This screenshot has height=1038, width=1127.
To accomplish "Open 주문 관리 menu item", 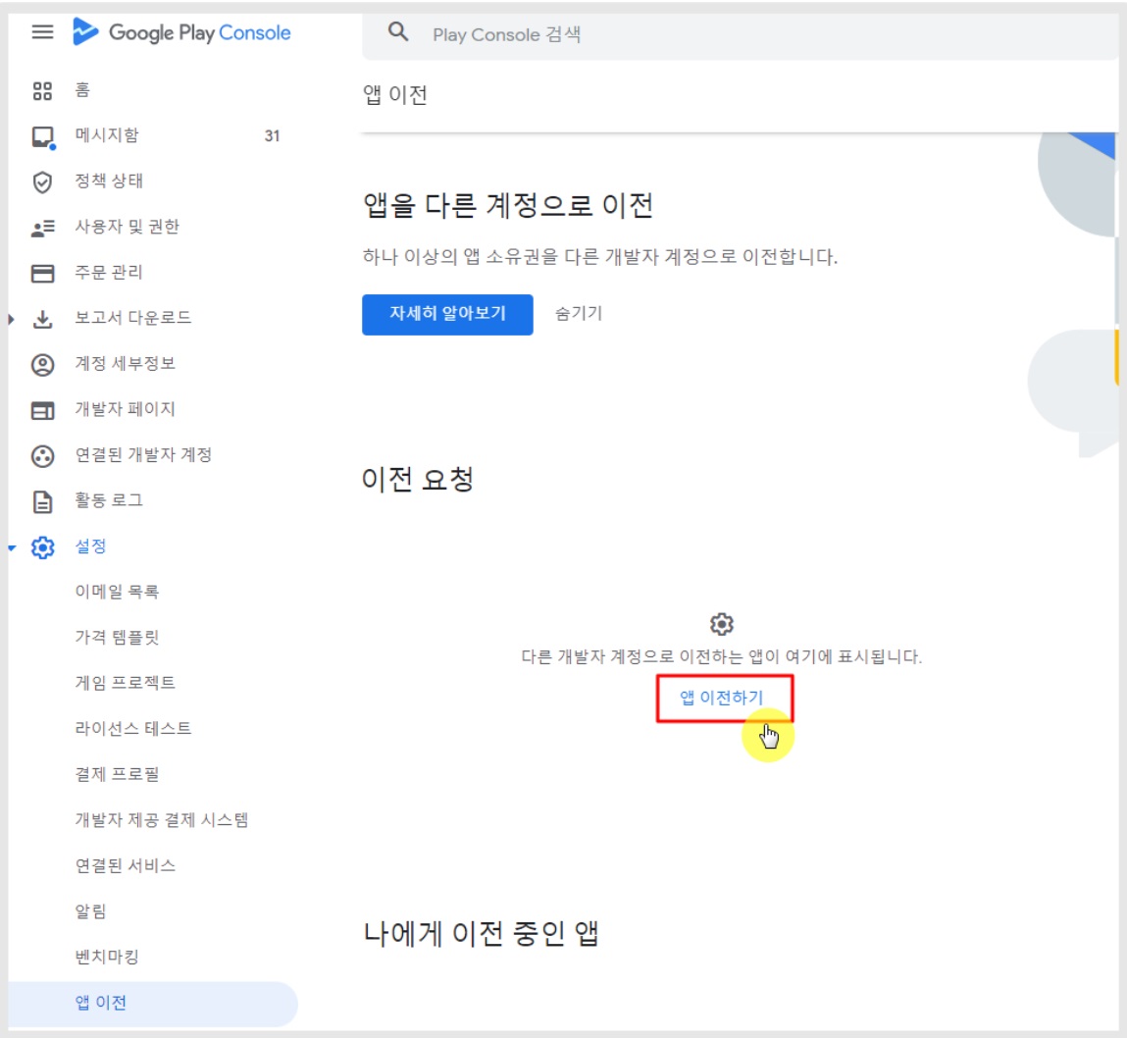I will [109, 272].
